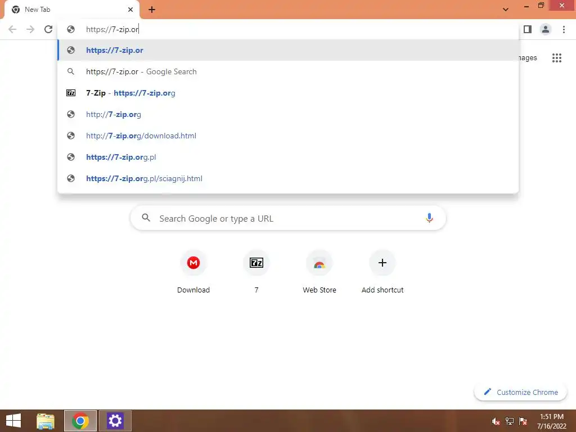Open the side panel icon
The width and height of the screenshot is (576, 432).
tap(528, 29)
